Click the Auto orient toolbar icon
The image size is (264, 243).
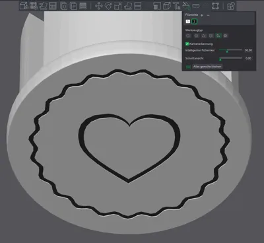pos(43,6)
